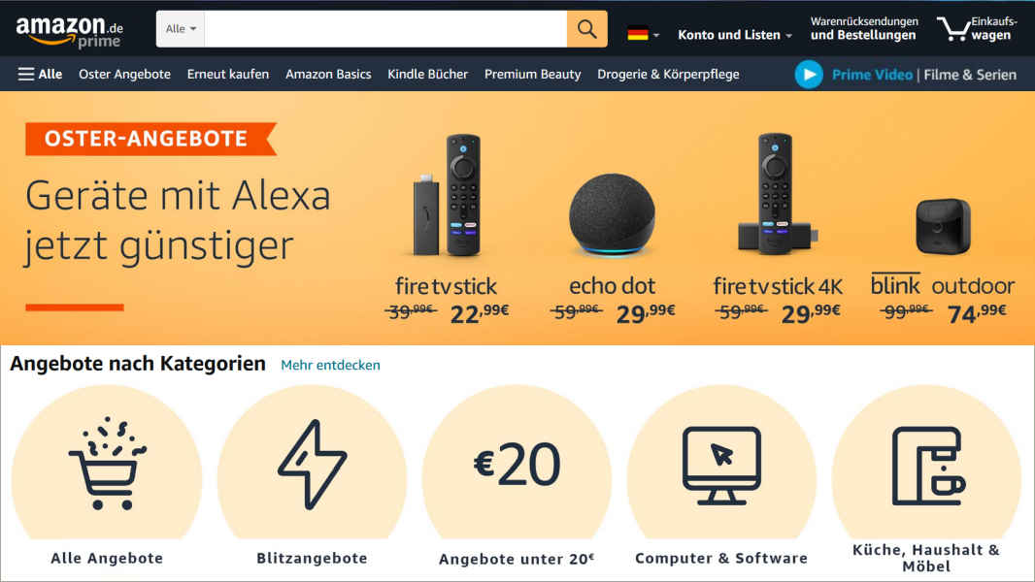Go to Oster Angebote in navigation bar
This screenshot has width=1035, height=582.
pos(124,75)
